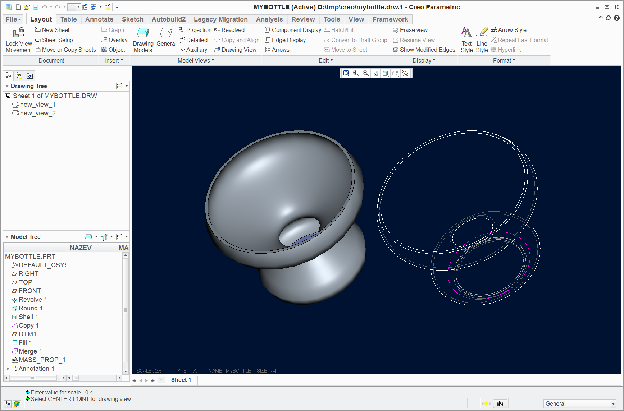This screenshot has height=411, width=624.
Task: Go to the Review ribbon tab
Action: [x=303, y=19]
